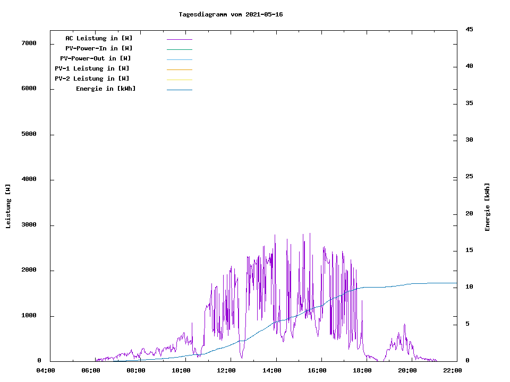The height and width of the screenshot is (382, 510).
Task: Click the purple line sample beside AC Leistung
Action: click(179, 39)
